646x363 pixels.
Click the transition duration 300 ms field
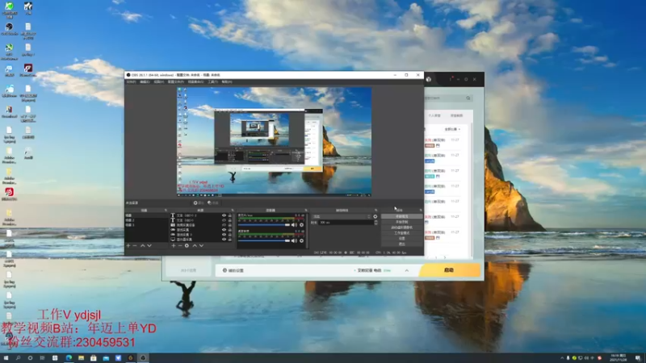(x=346, y=223)
